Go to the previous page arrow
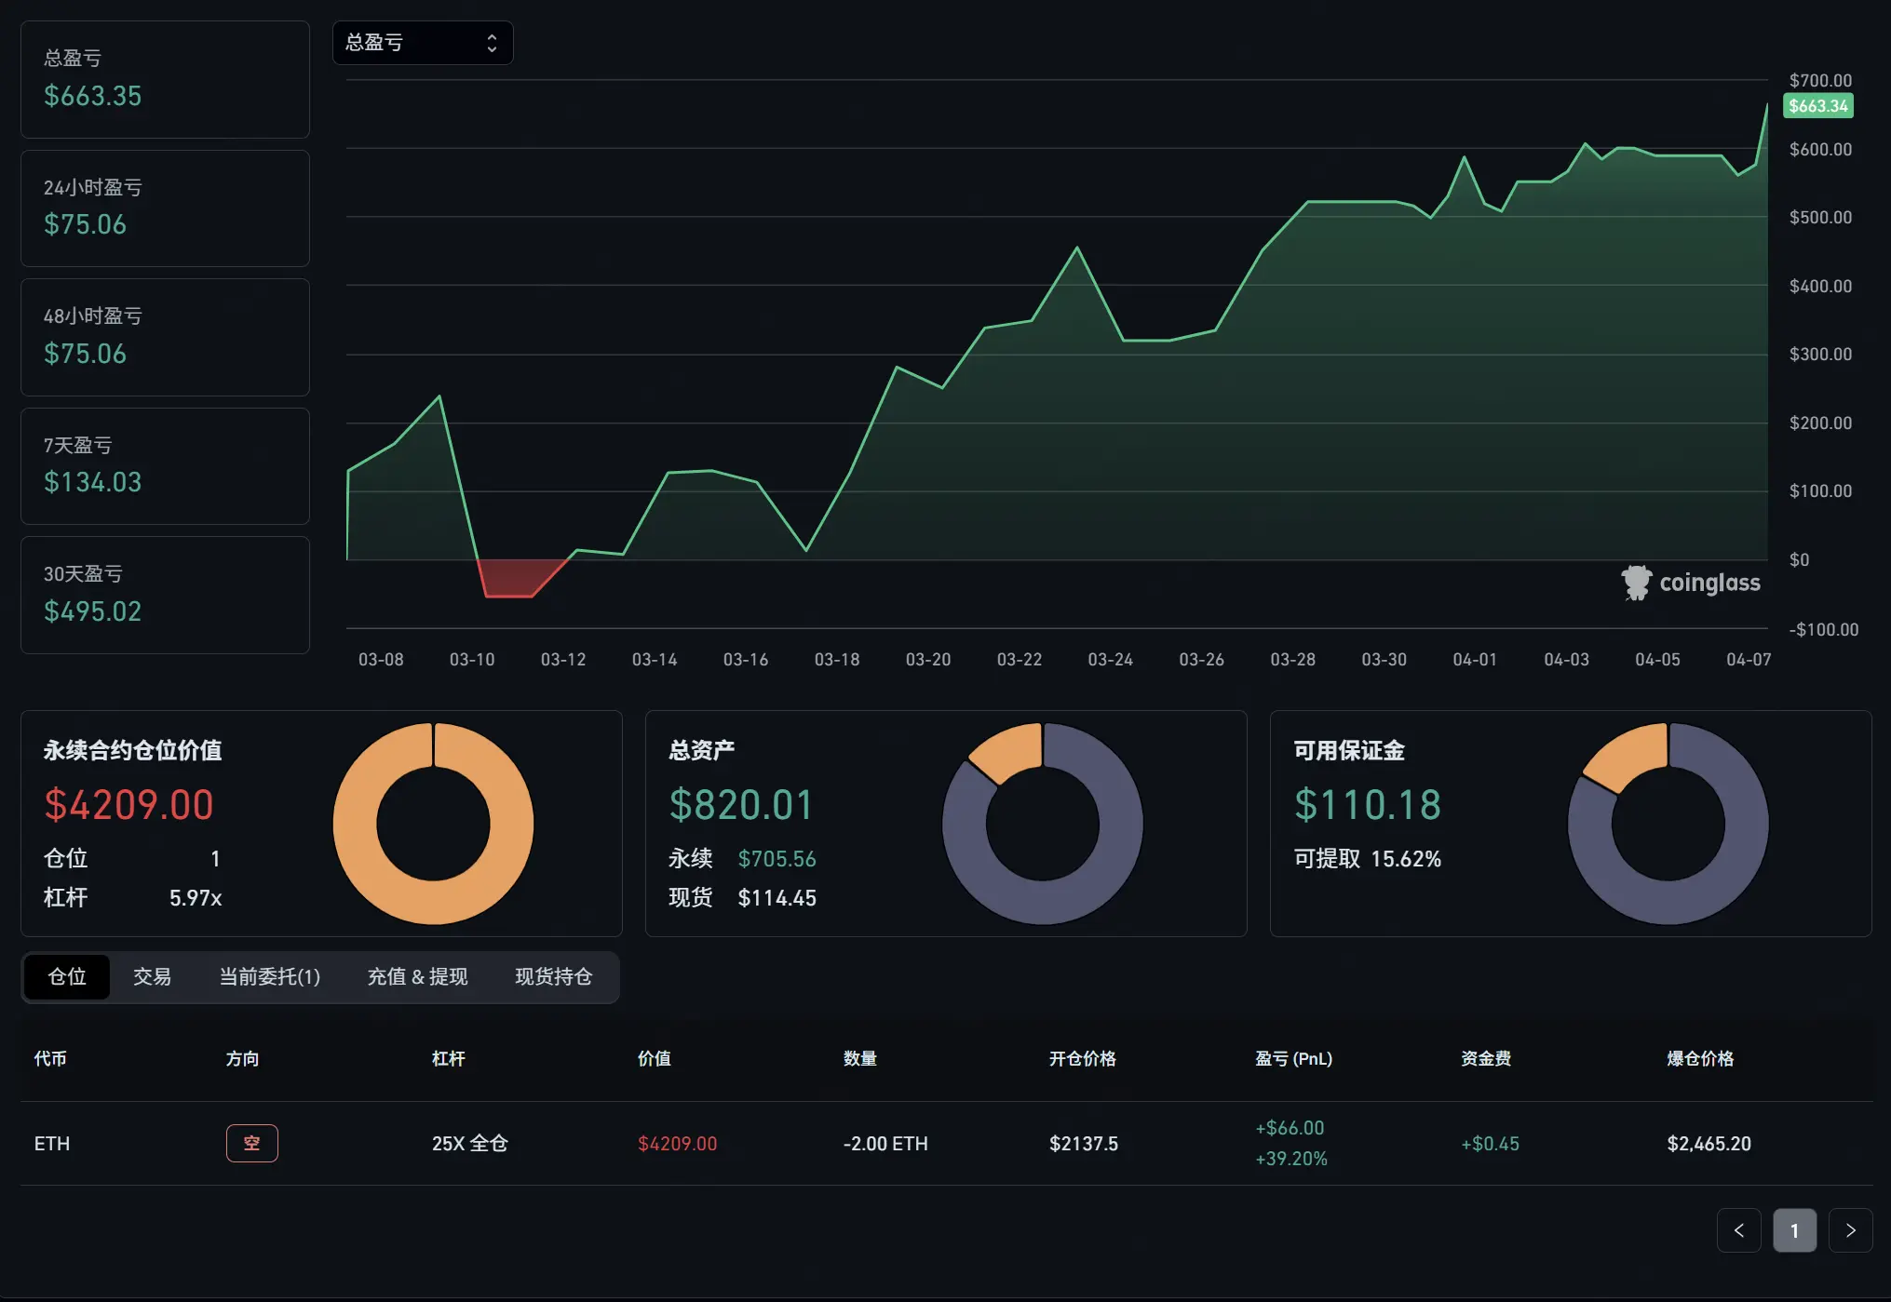Image resolution: width=1891 pixels, height=1302 pixels. (x=1738, y=1230)
